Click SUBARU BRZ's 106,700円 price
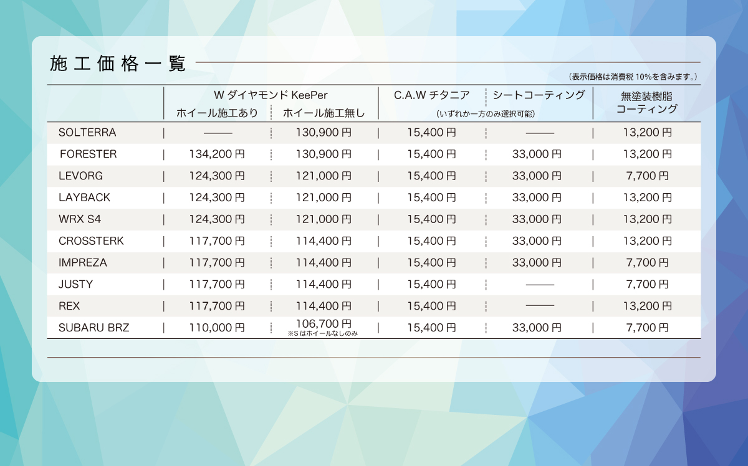The height and width of the screenshot is (466, 748). (x=324, y=323)
